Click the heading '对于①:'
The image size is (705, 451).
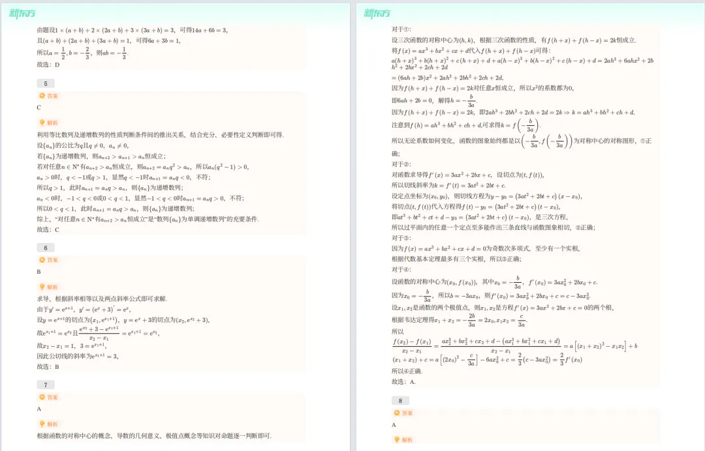(401, 29)
